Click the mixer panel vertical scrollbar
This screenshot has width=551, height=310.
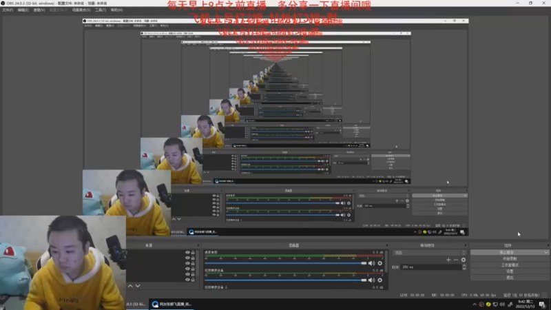(386, 261)
